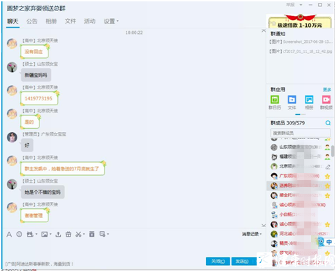Open the cf2017_01_11 jpg group notice
This screenshot has height=272, width=336.
tap(301, 51)
